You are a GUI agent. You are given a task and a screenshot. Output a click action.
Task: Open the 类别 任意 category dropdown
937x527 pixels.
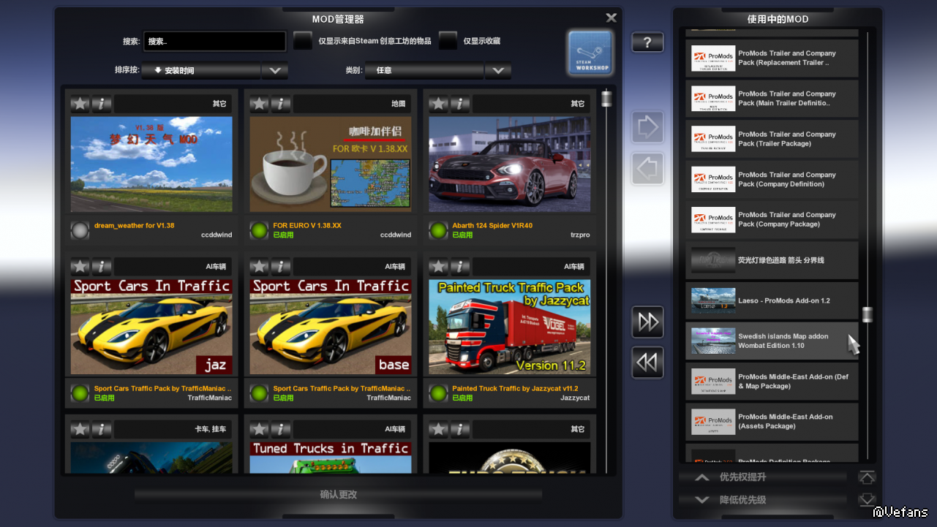point(437,71)
